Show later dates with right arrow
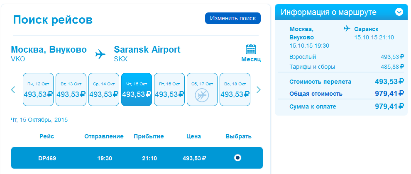The width and height of the screenshot is (411, 174). point(259,89)
